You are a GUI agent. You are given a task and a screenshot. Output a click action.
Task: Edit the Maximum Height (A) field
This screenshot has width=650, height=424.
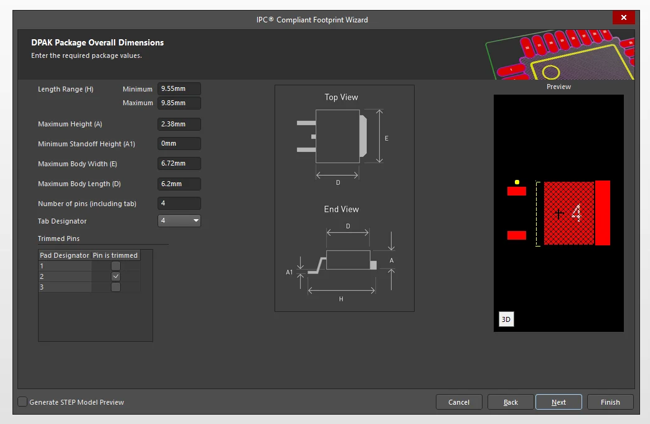click(179, 124)
